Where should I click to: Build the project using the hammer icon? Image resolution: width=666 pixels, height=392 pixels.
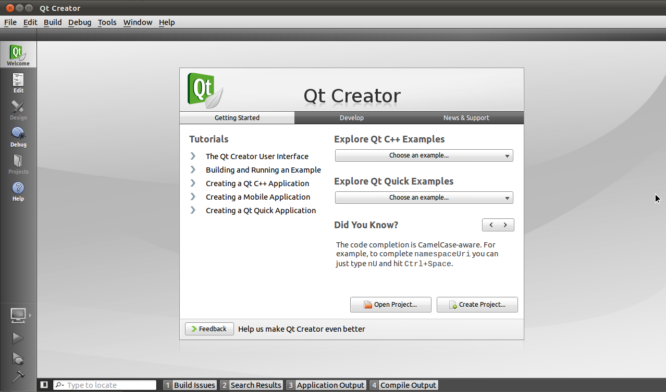tap(18, 377)
